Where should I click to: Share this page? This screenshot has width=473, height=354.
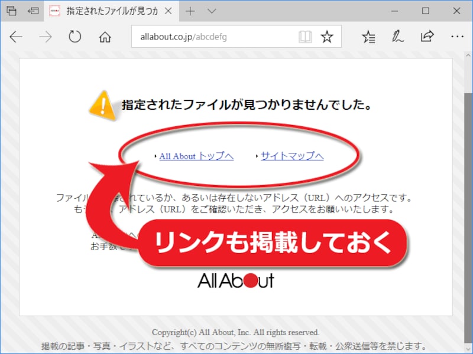[426, 37]
